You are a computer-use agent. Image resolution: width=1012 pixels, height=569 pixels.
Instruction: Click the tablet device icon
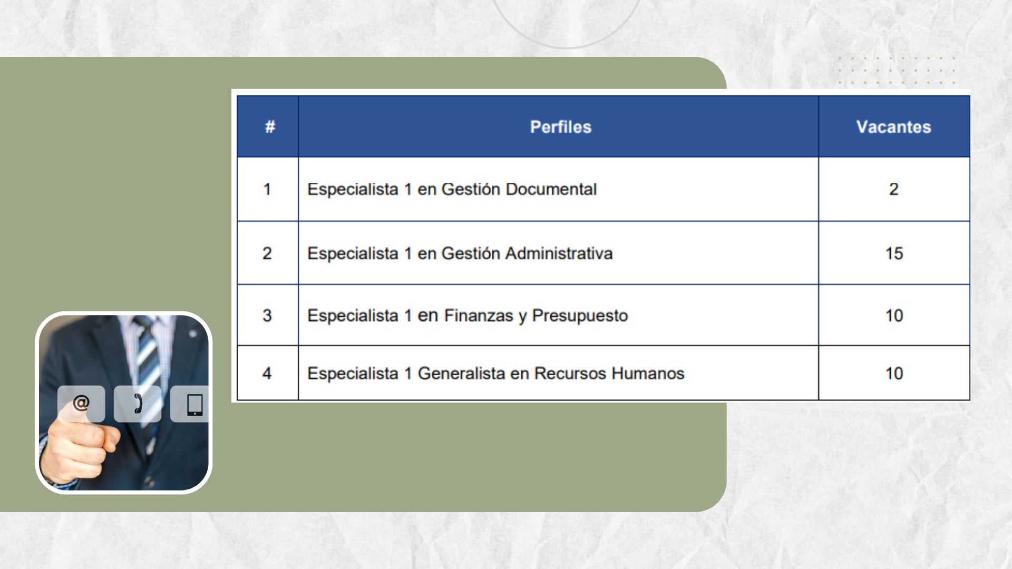190,404
